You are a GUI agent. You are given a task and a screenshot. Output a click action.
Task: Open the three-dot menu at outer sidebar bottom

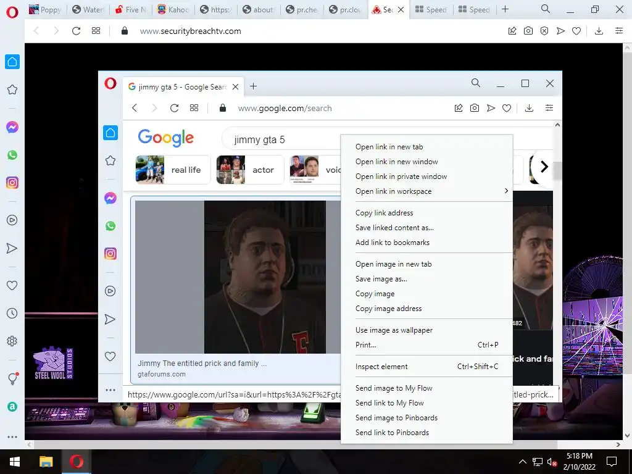12,437
